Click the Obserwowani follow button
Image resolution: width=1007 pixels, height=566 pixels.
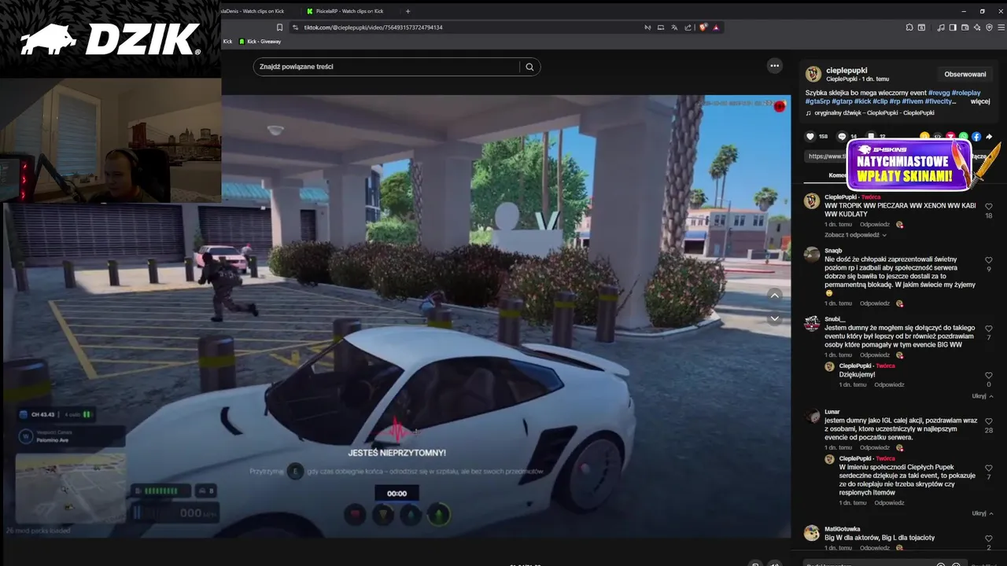tap(965, 74)
